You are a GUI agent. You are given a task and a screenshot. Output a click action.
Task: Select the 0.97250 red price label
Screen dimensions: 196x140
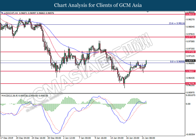coord(190,52)
